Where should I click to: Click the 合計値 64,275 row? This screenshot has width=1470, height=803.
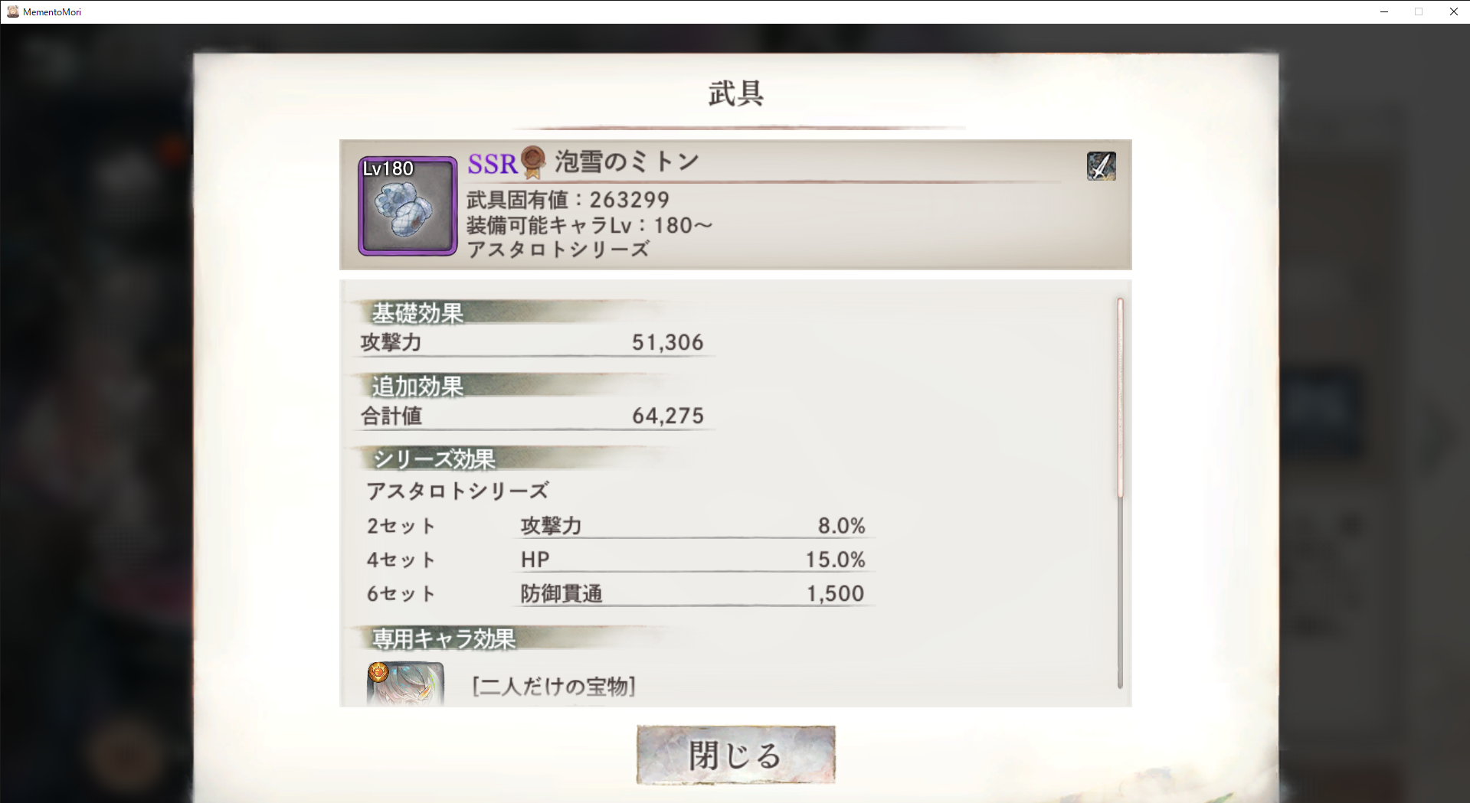coord(532,416)
